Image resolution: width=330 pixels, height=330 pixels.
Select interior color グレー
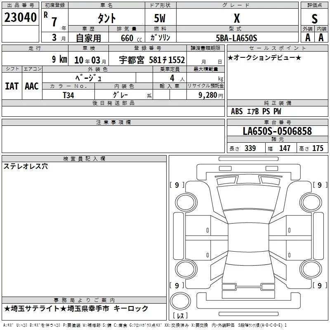pyautogui.click(x=120, y=95)
